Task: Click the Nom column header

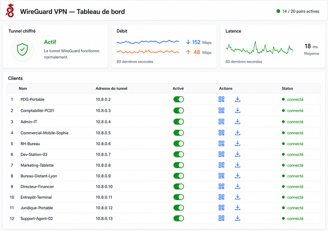Action: coord(23,89)
